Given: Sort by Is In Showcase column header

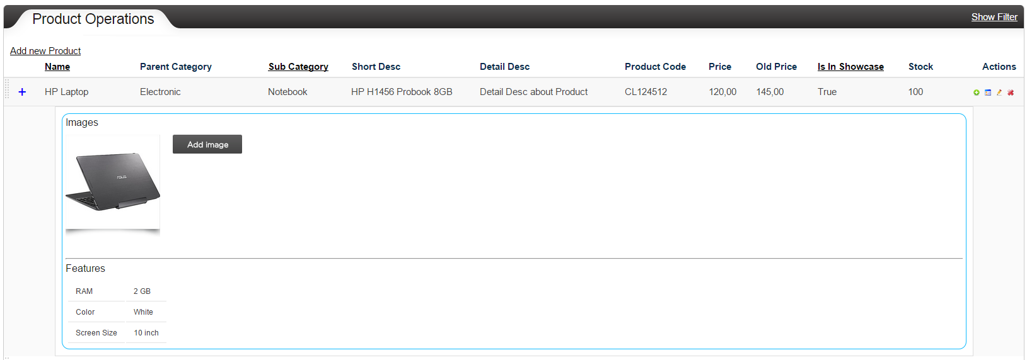Looking at the screenshot, I should point(850,67).
